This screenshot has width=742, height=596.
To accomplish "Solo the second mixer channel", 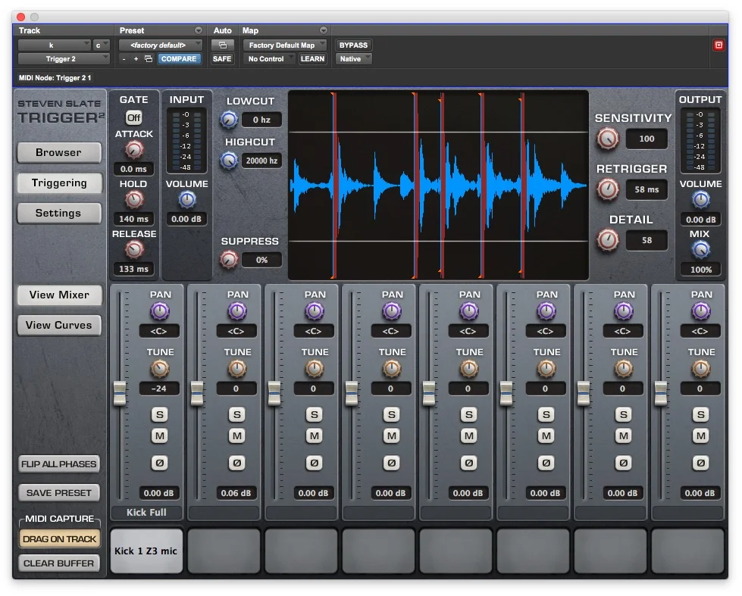I will [x=237, y=415].
